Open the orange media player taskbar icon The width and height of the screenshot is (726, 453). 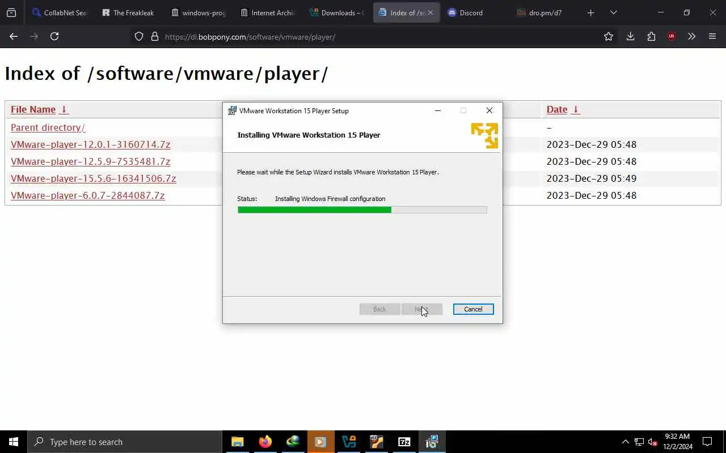(320, 442)
